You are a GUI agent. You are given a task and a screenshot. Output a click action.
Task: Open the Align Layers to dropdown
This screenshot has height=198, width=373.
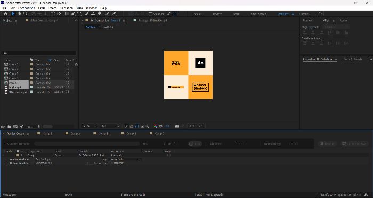(336, 27)
